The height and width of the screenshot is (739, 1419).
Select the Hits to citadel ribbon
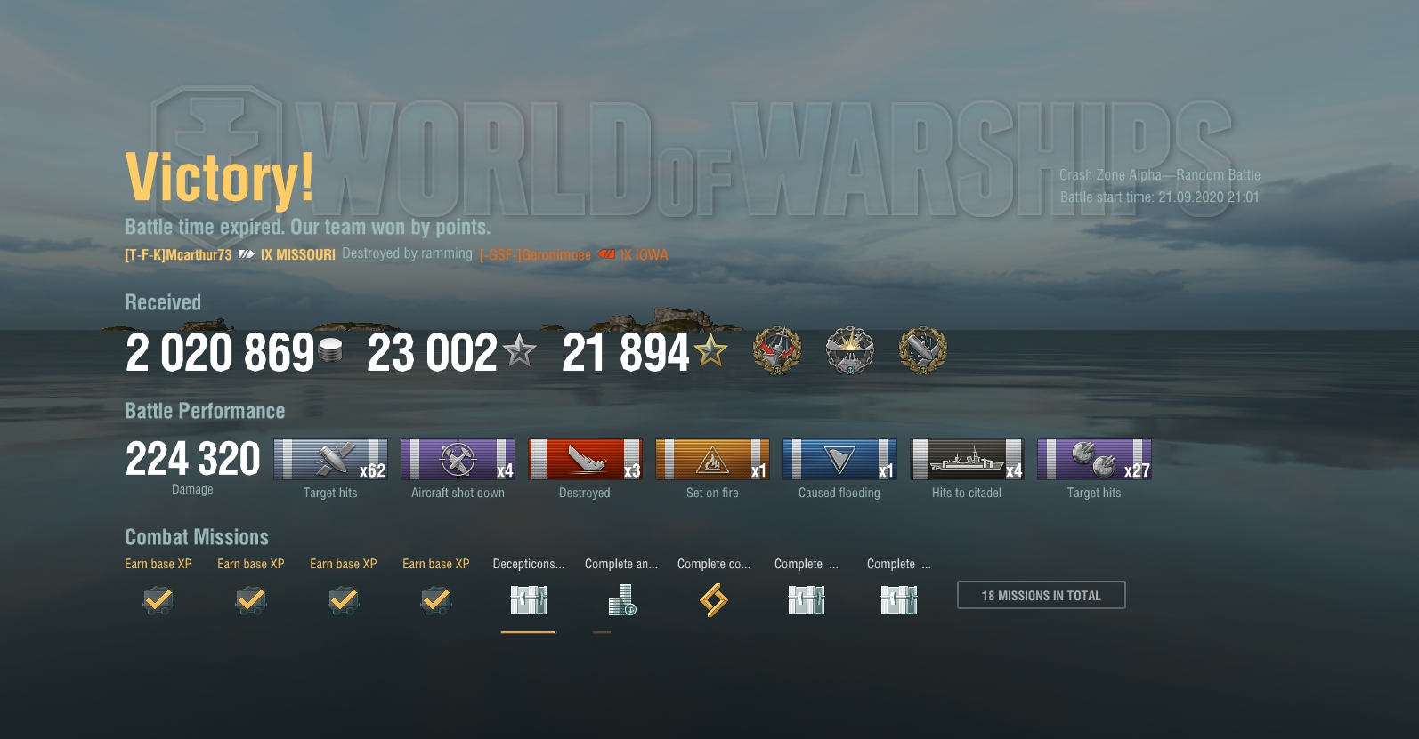coord(967,460)
